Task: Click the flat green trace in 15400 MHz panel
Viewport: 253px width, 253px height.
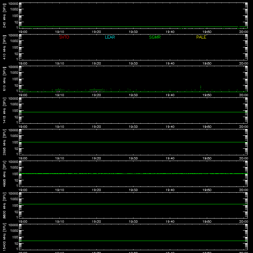Action: 133,241
